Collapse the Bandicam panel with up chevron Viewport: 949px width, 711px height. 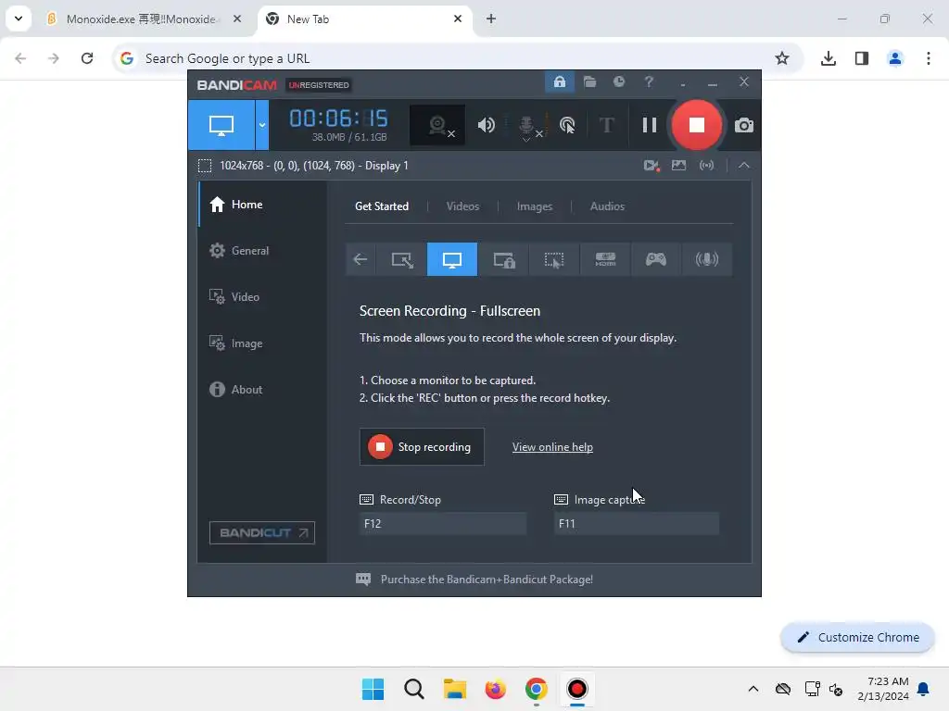[744, 165]
